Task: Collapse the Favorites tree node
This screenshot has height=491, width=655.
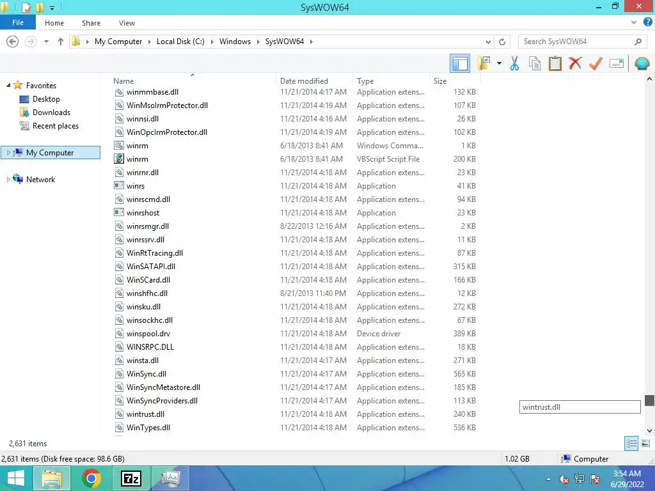Action: pos(8,85)
